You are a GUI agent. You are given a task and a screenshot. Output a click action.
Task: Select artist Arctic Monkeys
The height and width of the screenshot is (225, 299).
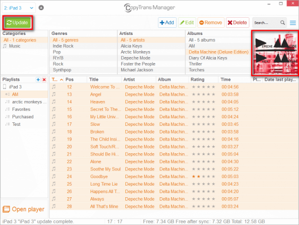point(151,52)
